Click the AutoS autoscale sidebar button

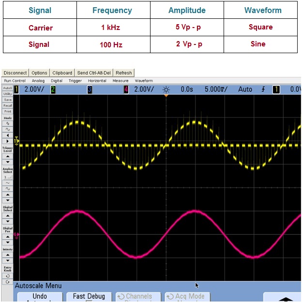tap(8, 88)
